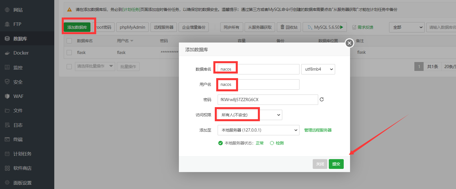Click page number 1 in pagination

coord(419,66)
